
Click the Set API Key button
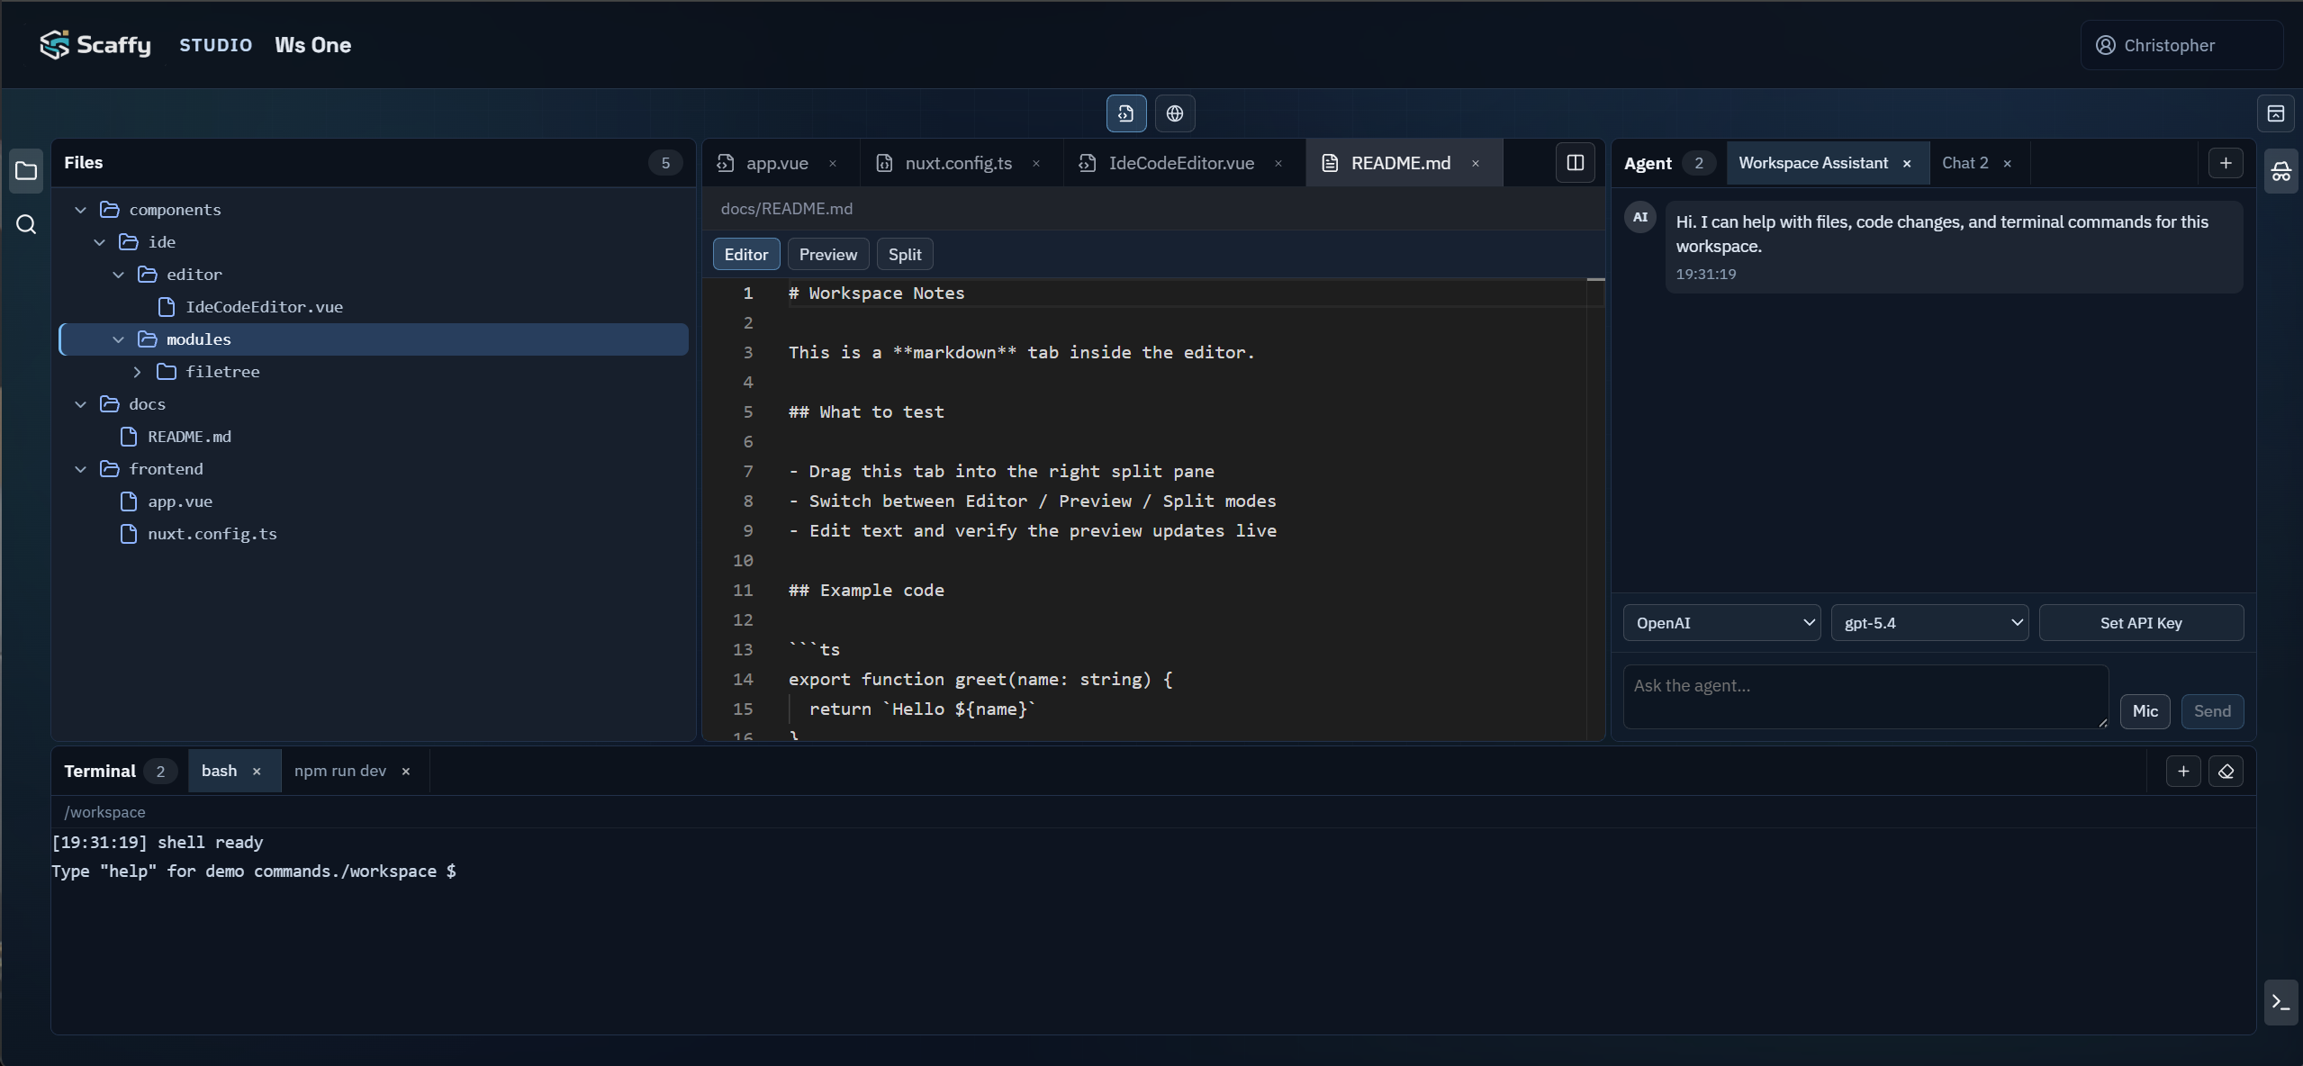[x=2141, y=623]
